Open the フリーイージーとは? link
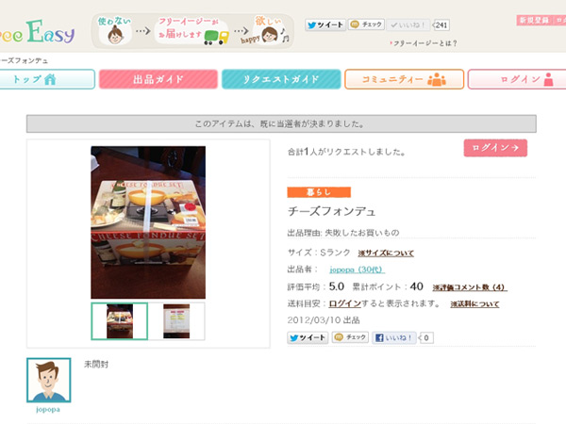 click(x=423, y=43)
